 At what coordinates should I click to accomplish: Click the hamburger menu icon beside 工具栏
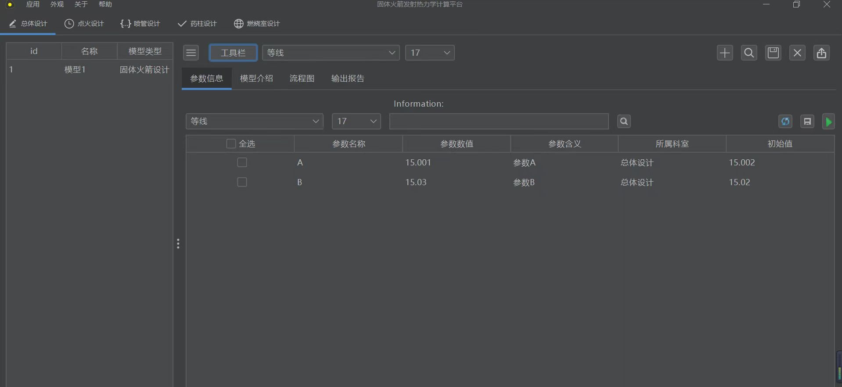(x=191, y=53)
